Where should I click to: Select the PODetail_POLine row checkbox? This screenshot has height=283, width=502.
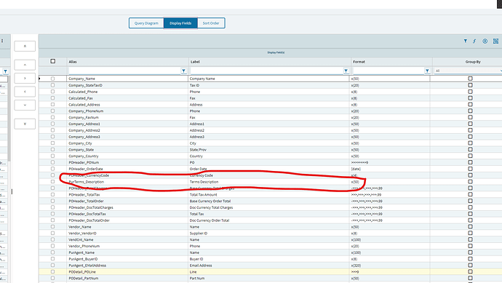[52, 271]
